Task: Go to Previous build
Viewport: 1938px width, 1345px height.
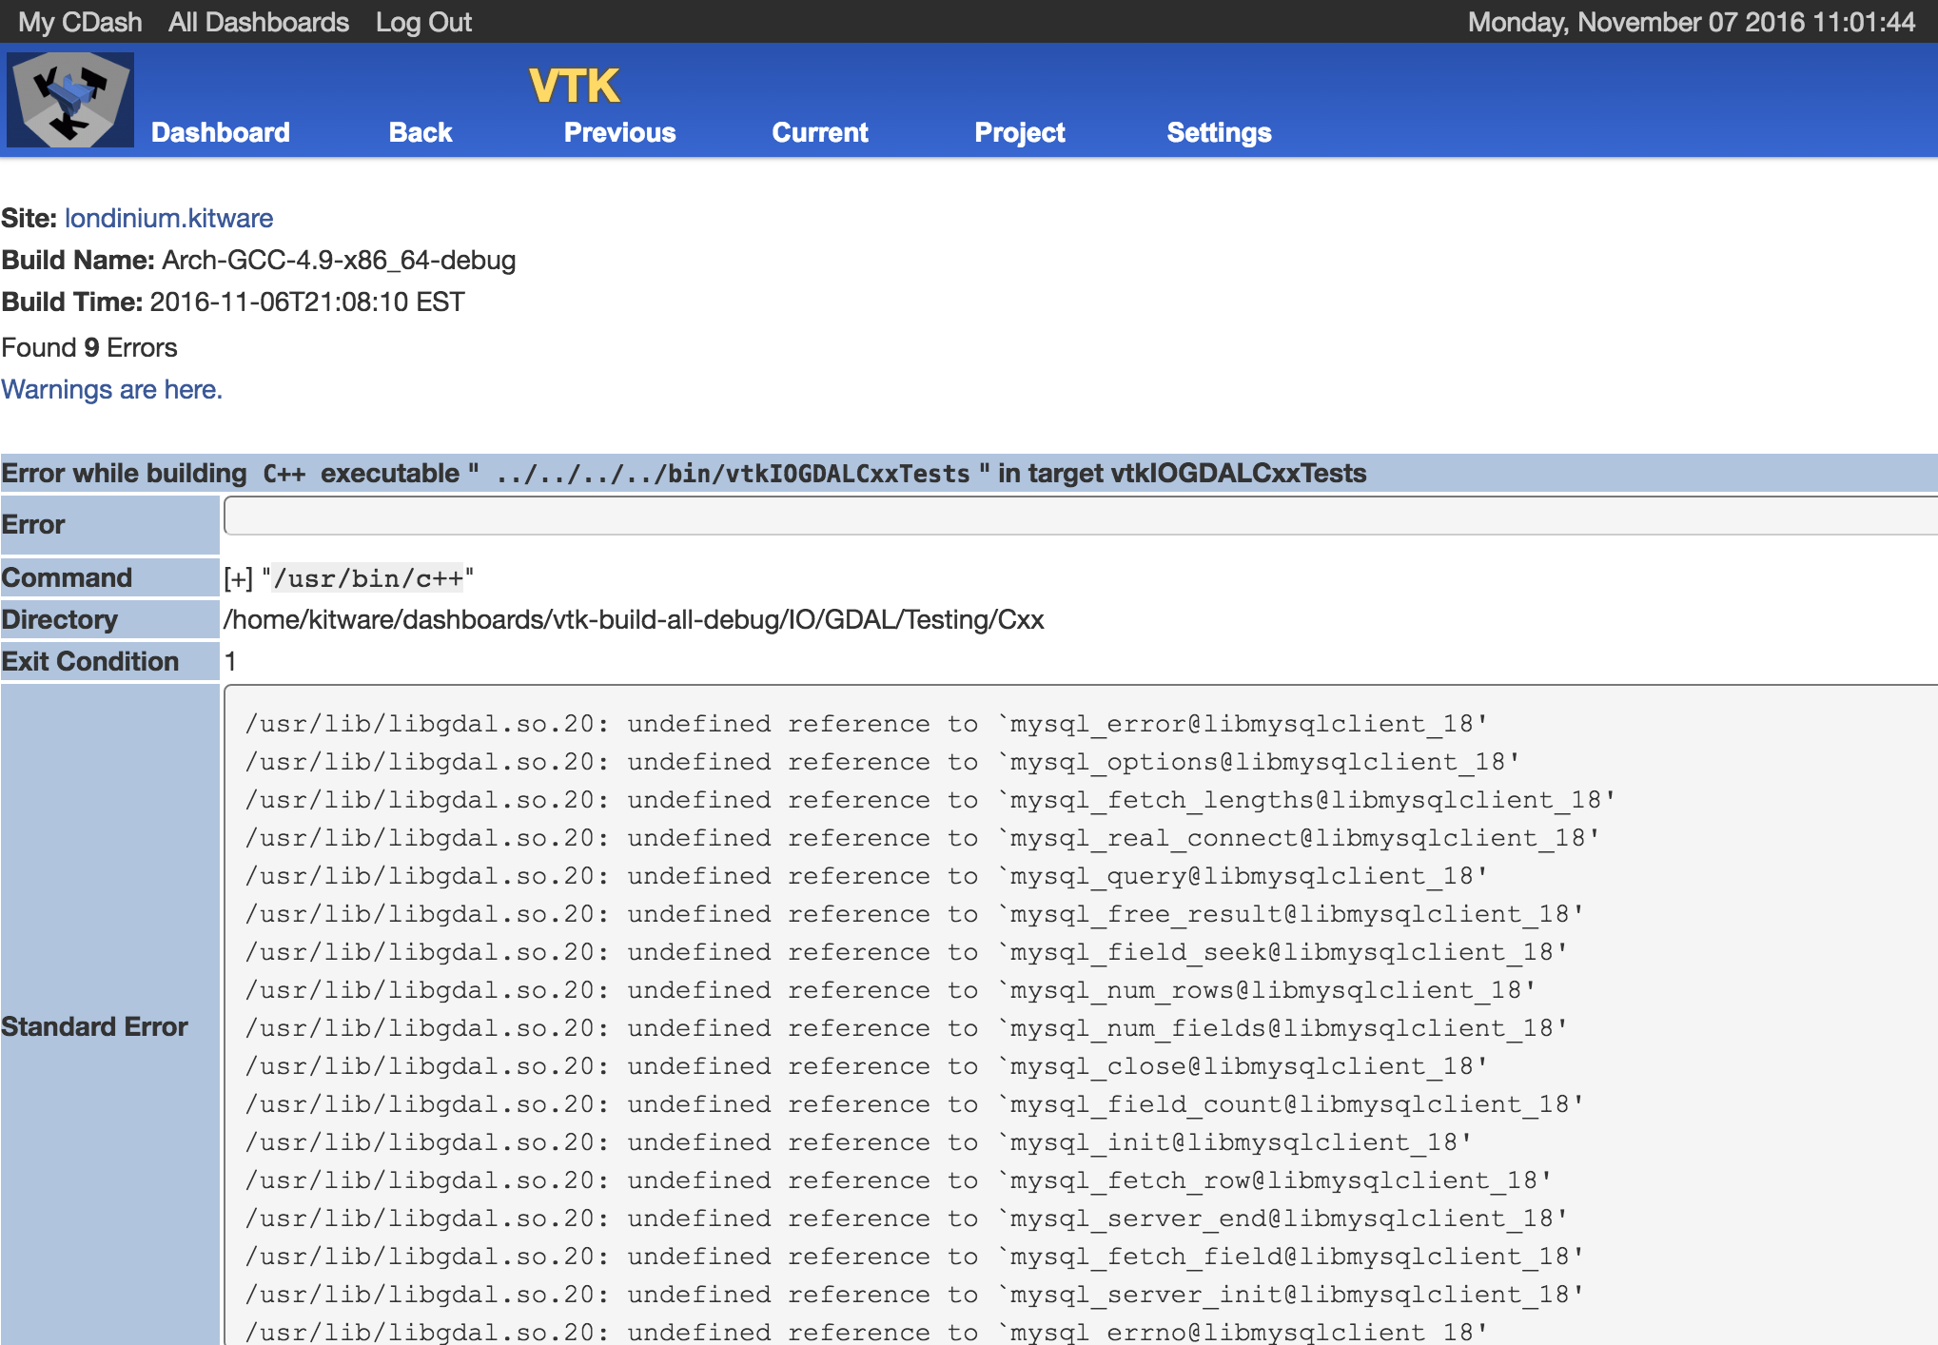Action: point(620,132)
